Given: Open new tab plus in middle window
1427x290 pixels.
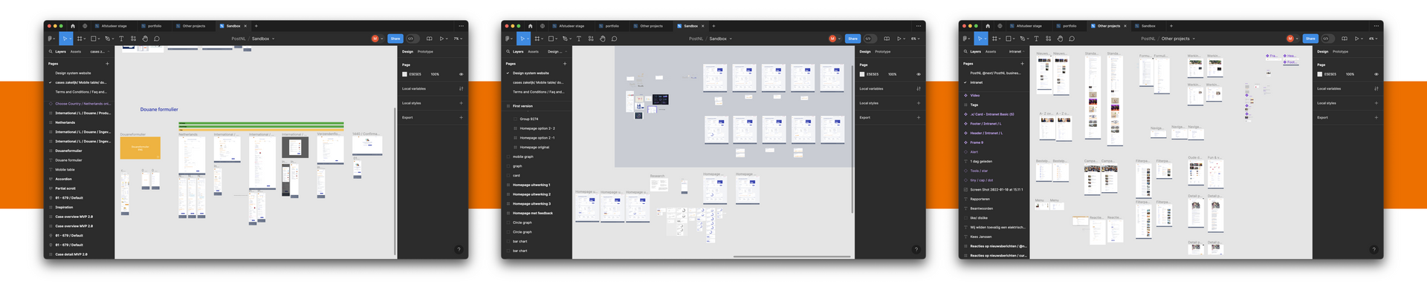Looking at the screenshot, I should pos(713,26).
